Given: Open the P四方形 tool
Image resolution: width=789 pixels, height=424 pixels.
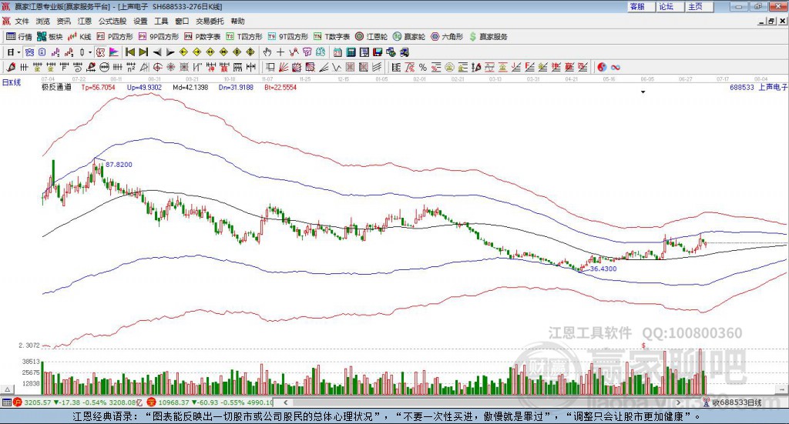Looking at the screenshot, I should click(115, 37).
